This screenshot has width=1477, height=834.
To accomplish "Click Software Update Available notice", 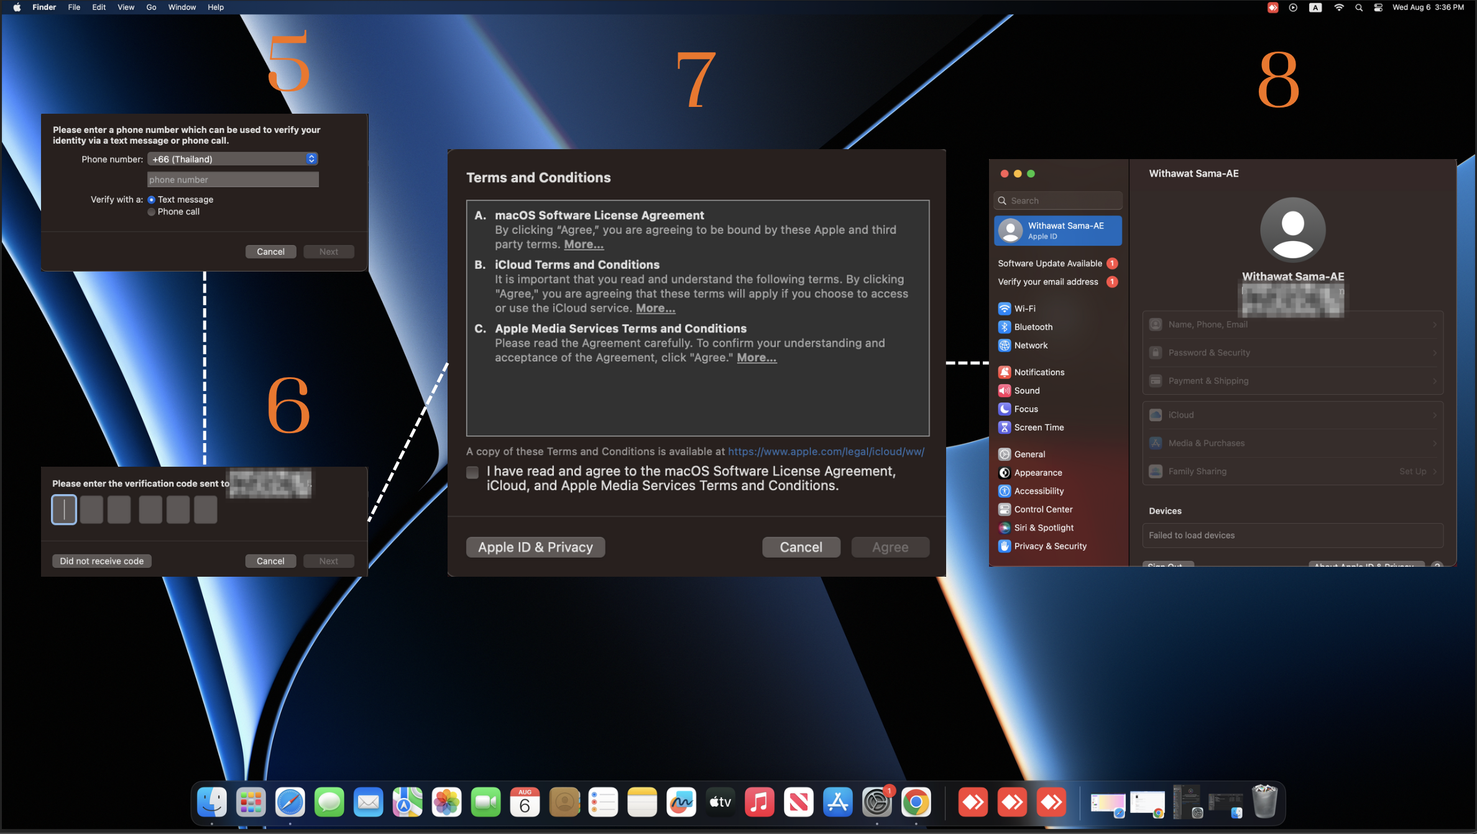I will pyautogui.click(x=1059, y=263).
